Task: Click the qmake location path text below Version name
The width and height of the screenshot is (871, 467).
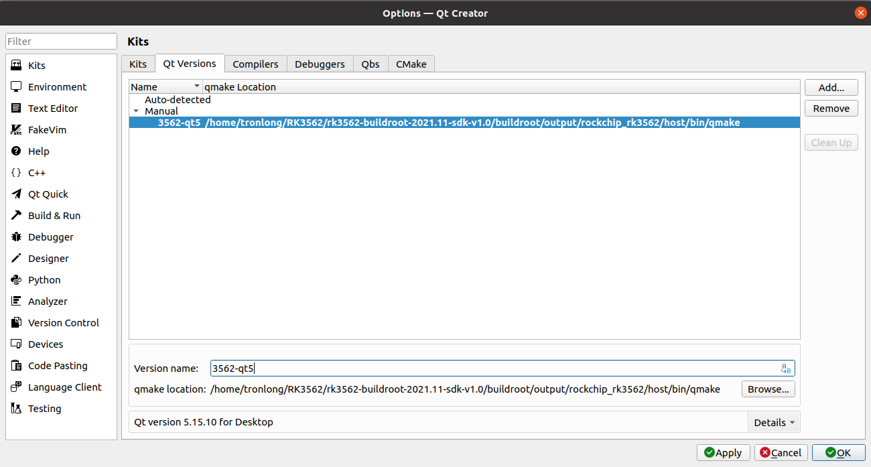Action: coord(465,389)
